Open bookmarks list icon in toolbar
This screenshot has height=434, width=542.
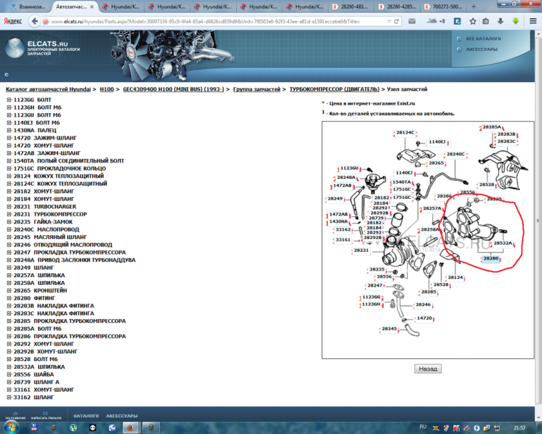tap(486, 21)
